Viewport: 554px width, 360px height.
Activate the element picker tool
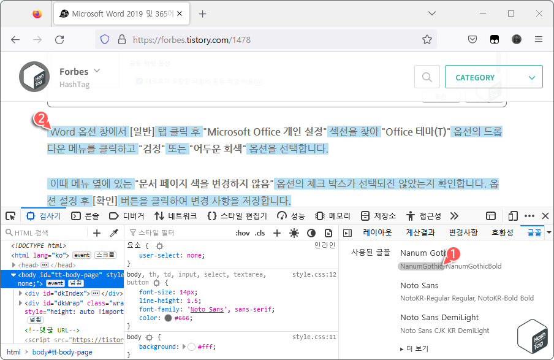click(10, 216)
